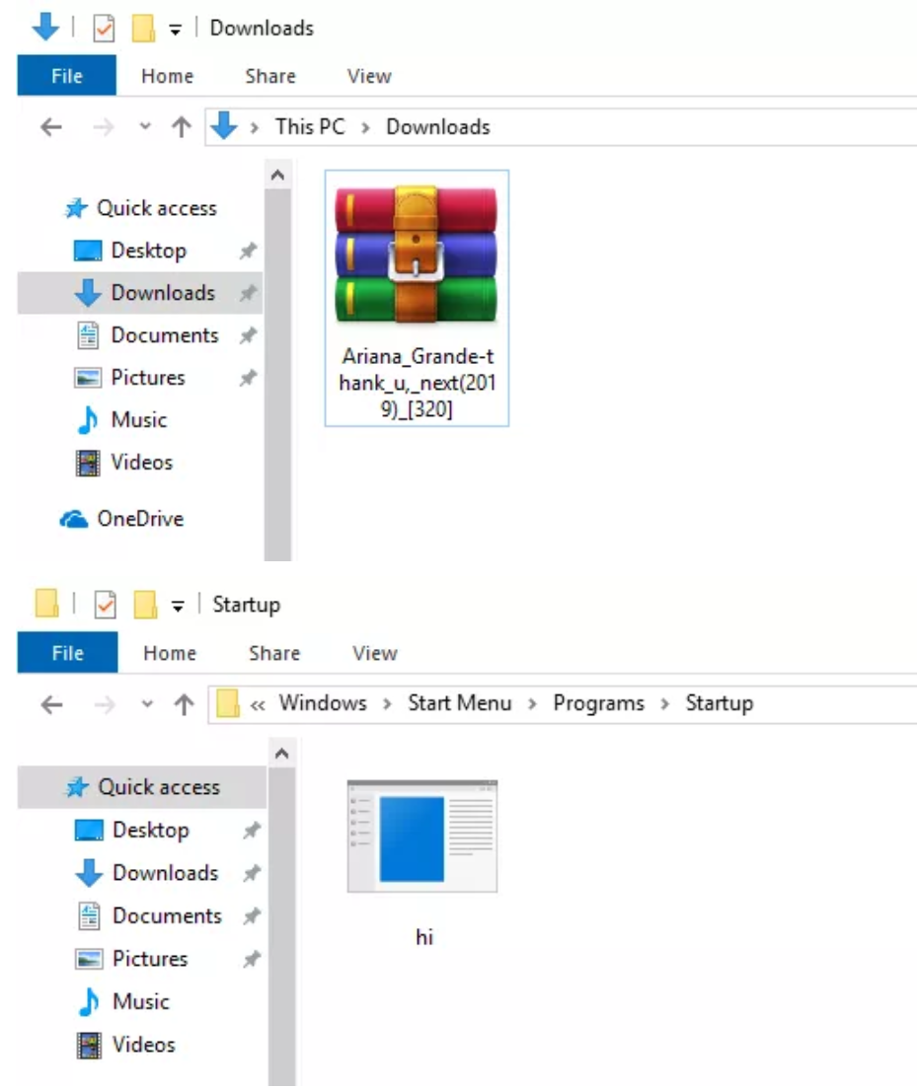The image size is (919, 1089).
Task: Click Back arrow in Downloads window
Action: coord(51,127)
